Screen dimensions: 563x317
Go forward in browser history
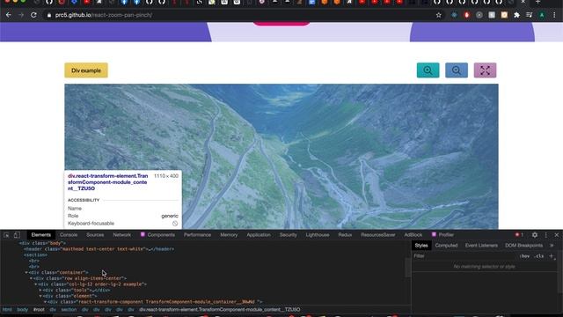21,15
